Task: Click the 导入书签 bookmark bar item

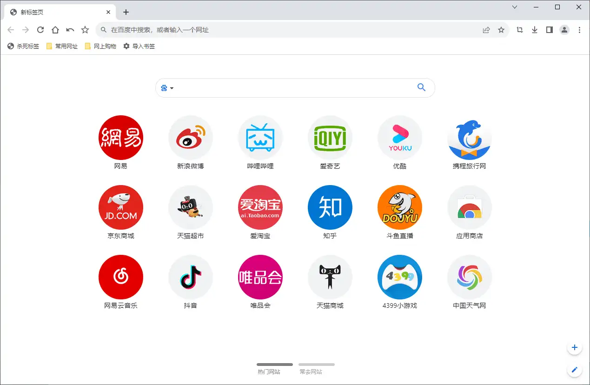Action: click(x=139, y=46)
